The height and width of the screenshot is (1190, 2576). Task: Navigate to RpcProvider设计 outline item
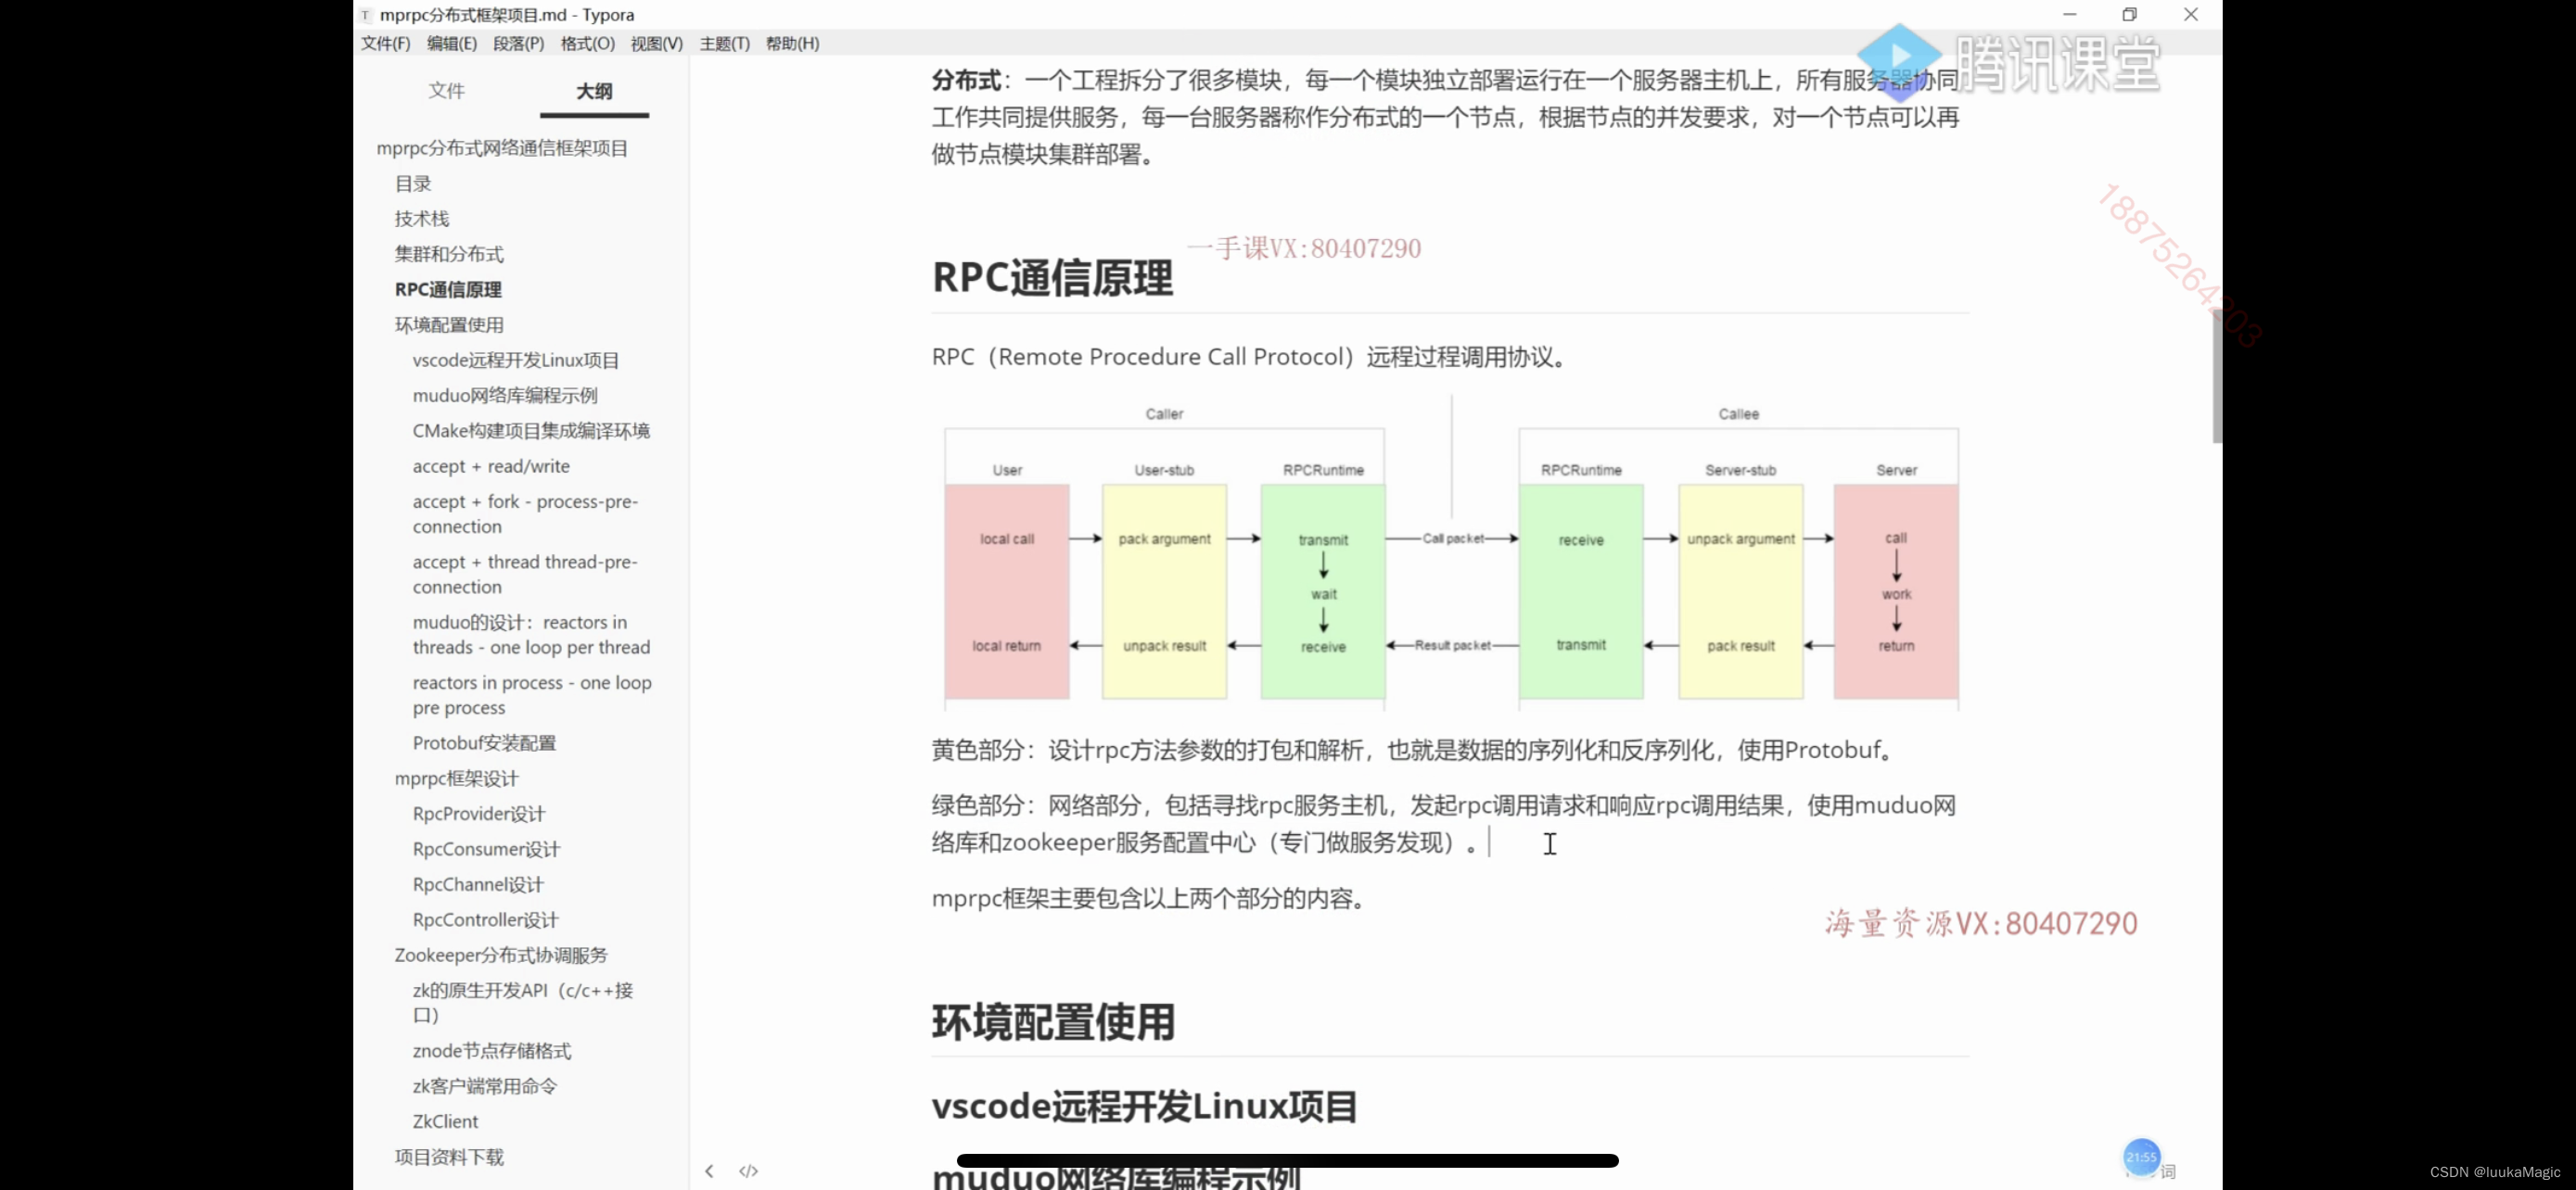(x=478, y=813)
